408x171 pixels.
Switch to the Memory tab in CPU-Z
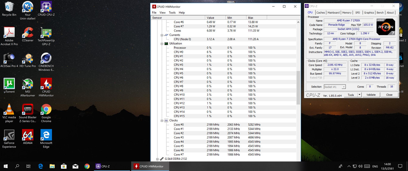[x=347, y=13]
